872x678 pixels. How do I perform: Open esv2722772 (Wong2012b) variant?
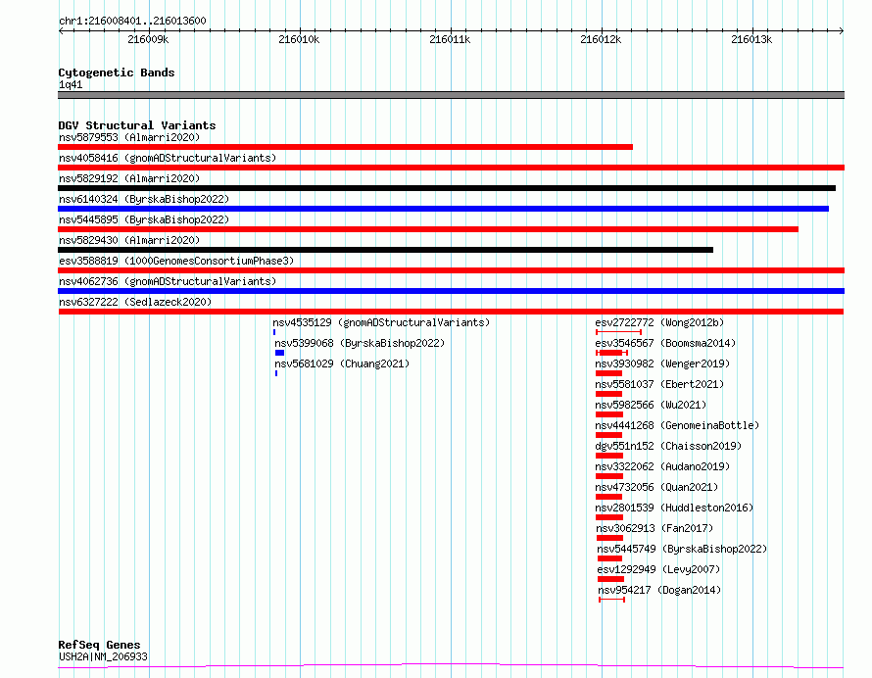pyautogui.click(x=659, y=322)
